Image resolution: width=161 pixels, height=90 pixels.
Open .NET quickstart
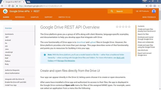(7, 37)
